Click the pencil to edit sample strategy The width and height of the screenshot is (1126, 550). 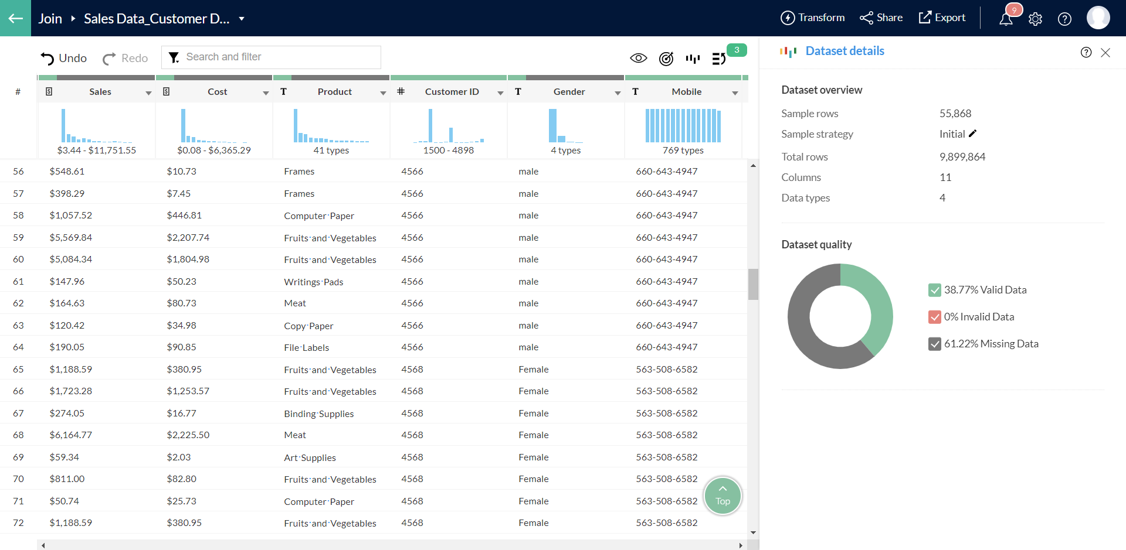[x=972, y=134]
